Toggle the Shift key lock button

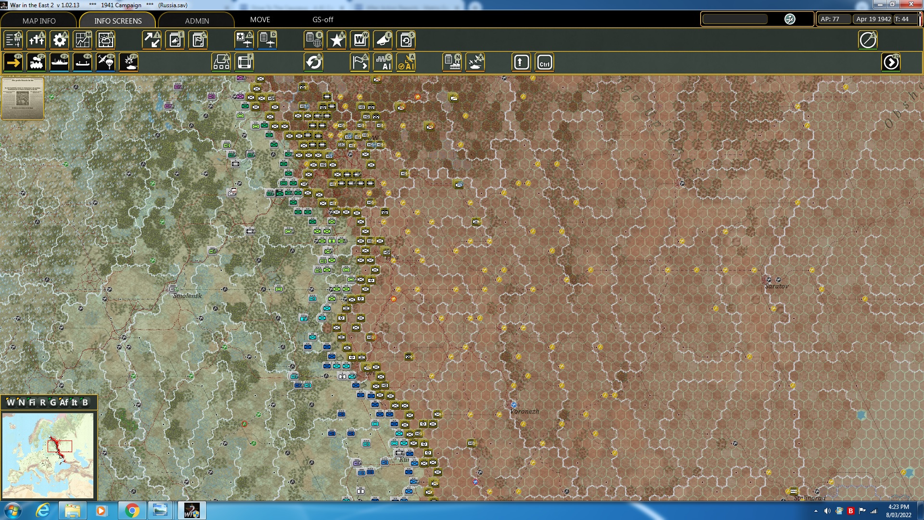521,63
